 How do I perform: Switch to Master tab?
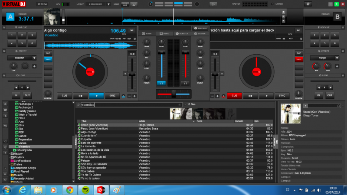[x=200, y=34]
